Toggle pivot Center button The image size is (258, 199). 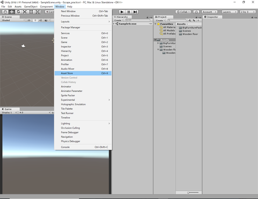pyautogui.click(x=49, y=12)
